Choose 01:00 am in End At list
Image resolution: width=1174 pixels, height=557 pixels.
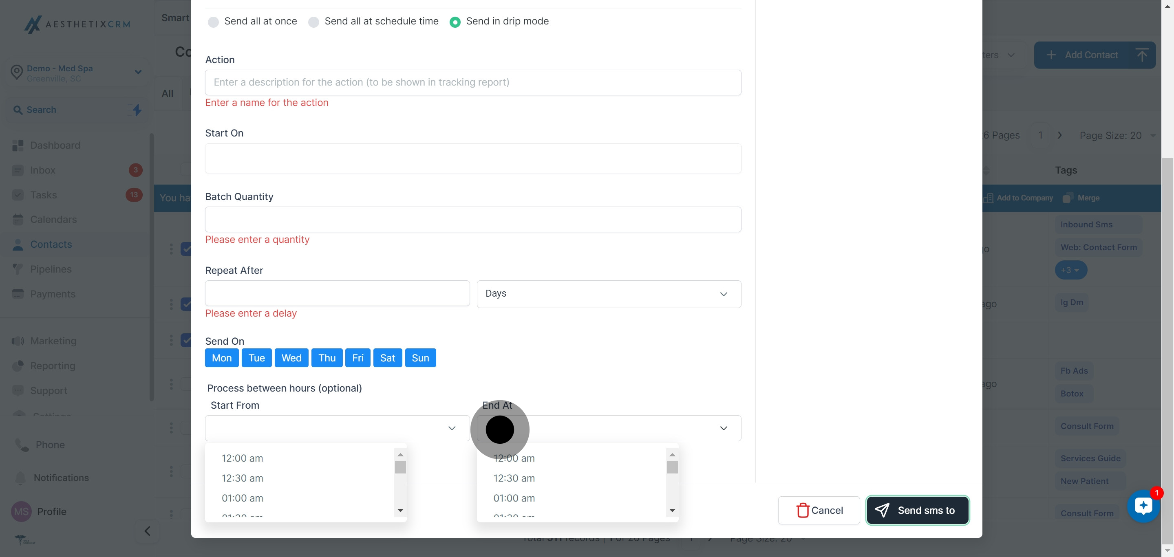pos(514,498)
